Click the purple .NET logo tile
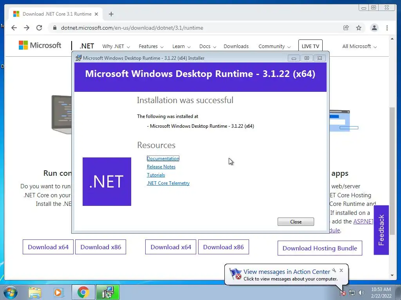The height and width of the screenshot is (300, 401). 107,181
